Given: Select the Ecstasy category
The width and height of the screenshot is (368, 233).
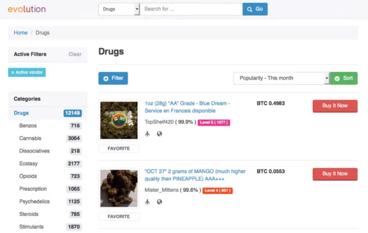Looking at the screenshot, I should 28,164.
